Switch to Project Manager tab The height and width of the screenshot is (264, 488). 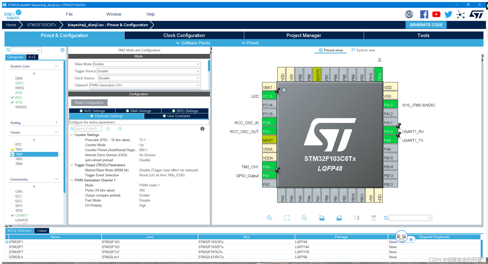coord(304,35)
